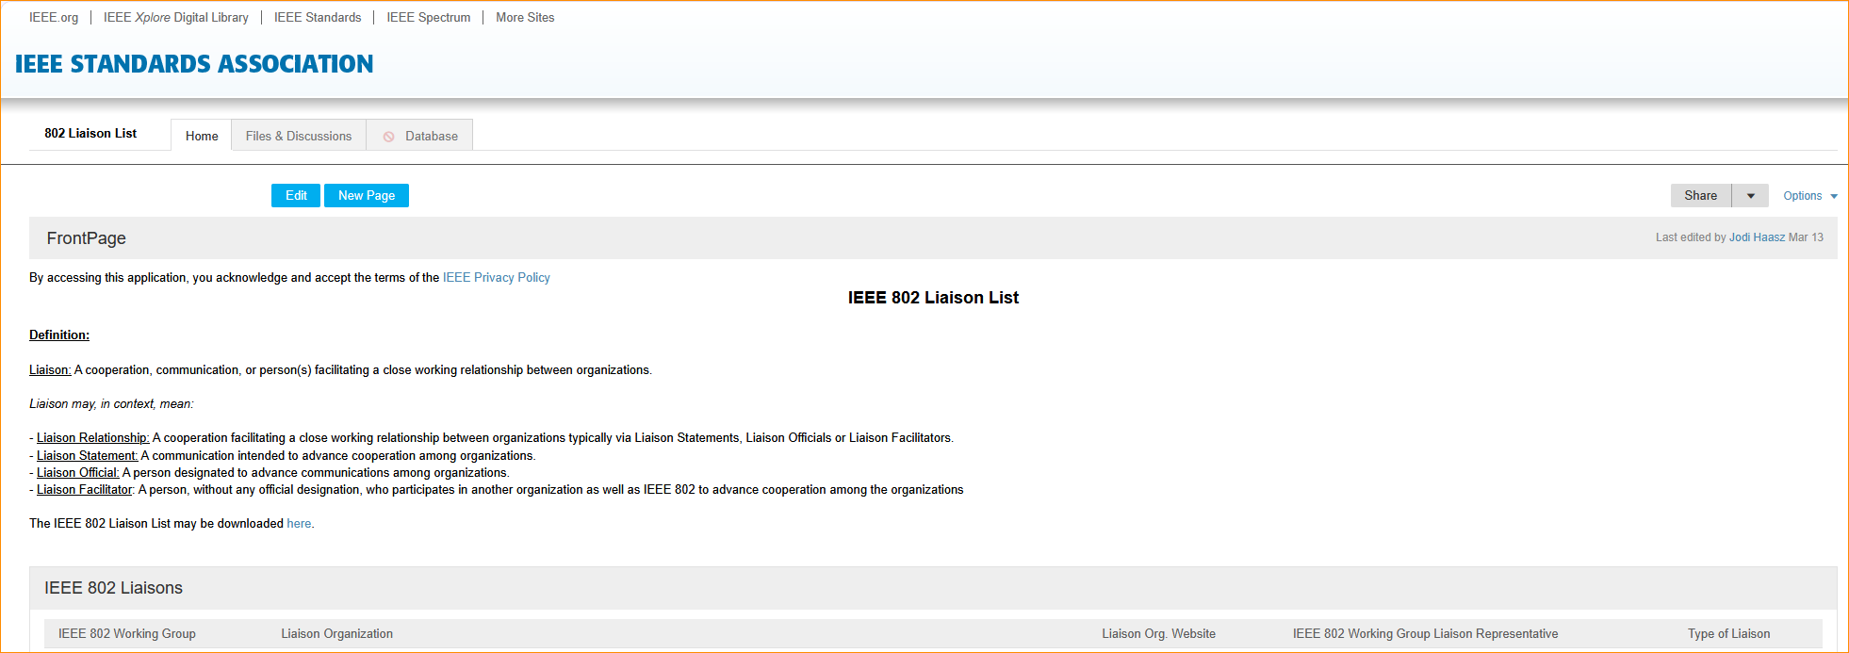Click the 'Liaison Relationship:' term

point(93,438)
